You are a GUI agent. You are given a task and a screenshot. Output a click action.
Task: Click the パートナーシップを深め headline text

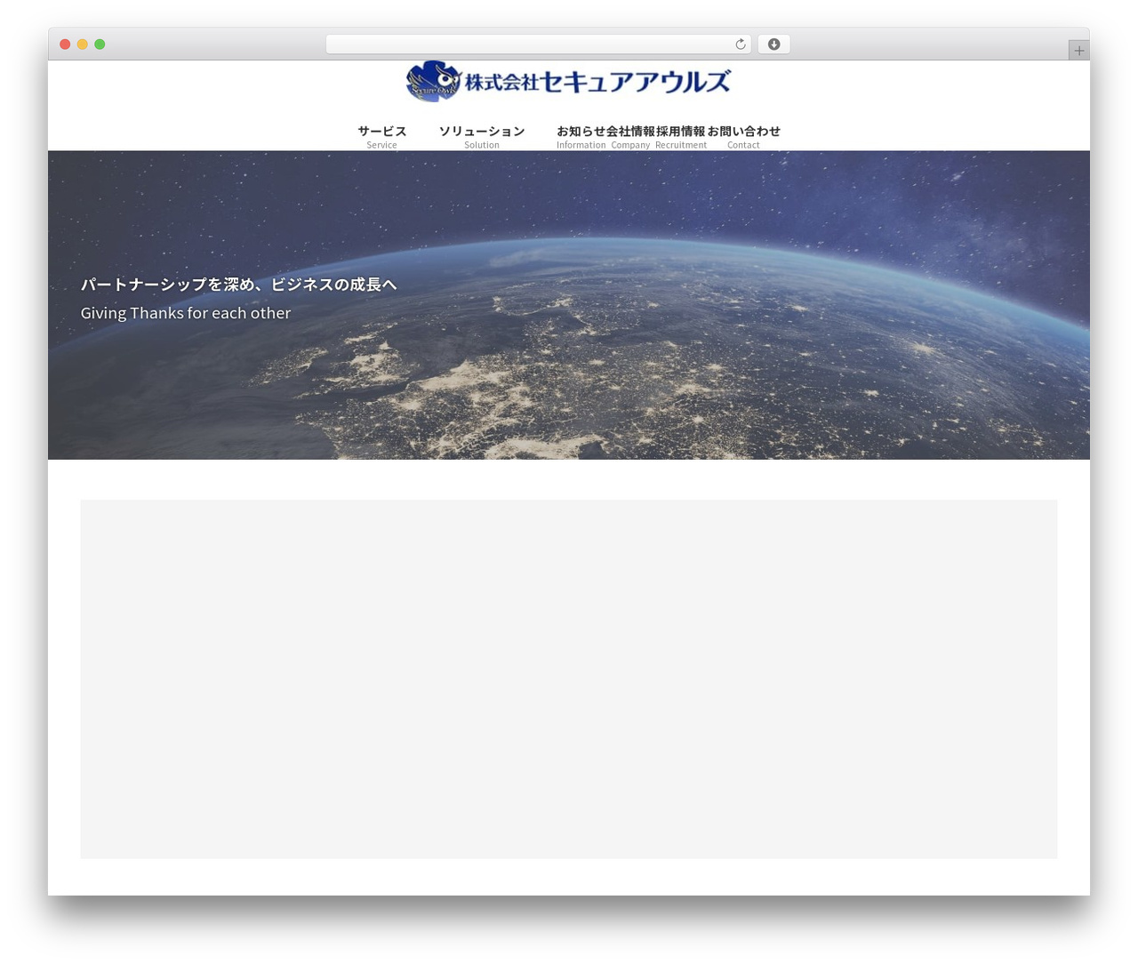pos(238,285)
